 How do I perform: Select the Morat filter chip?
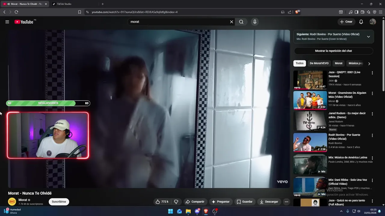[339, 63]
